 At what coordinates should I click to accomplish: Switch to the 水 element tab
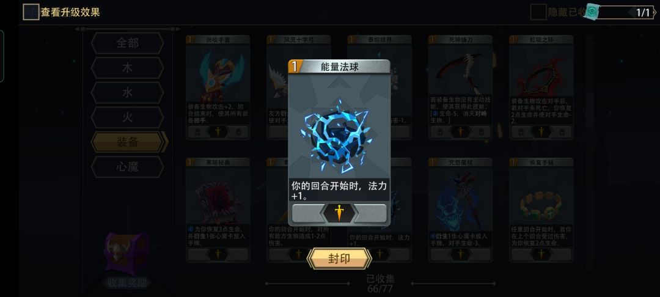tap(128, 92)
